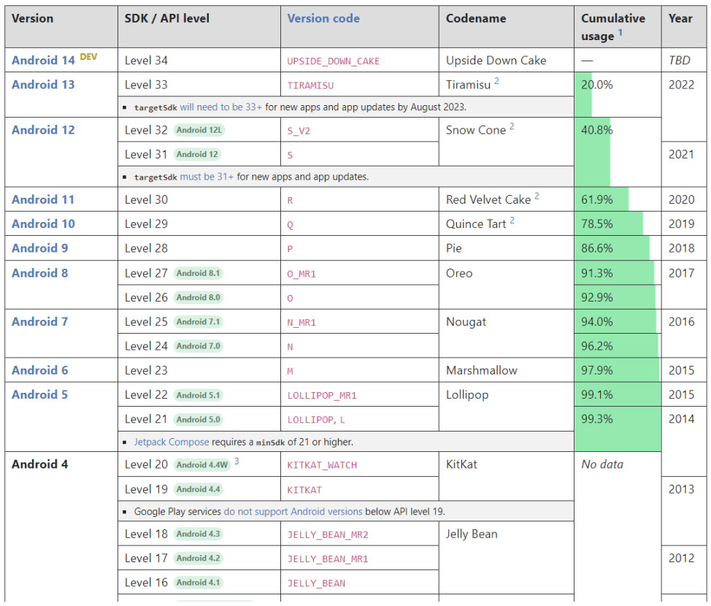
Task: Select the JELLY_BEAN_MR2 version code
Action: [x=328, y=535]
